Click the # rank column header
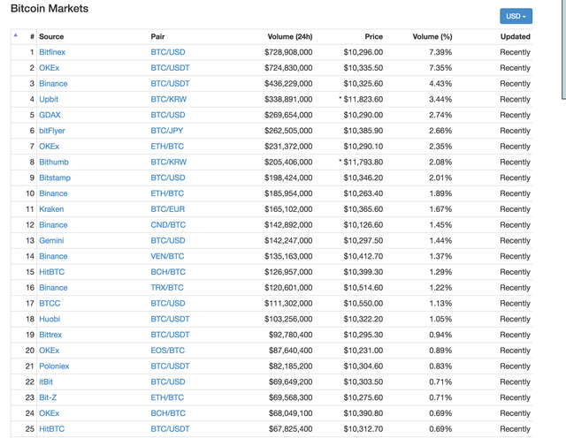 pos(32,36)
